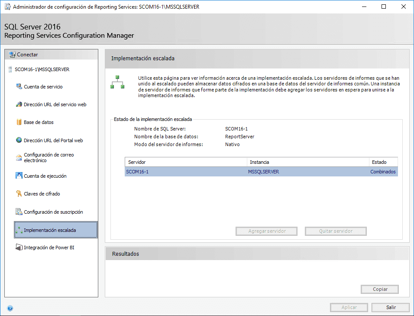The width and height of the screenshot is (414, 316).
Task: Open the Configuración de correo electrónico page
Action: point(49,157)
